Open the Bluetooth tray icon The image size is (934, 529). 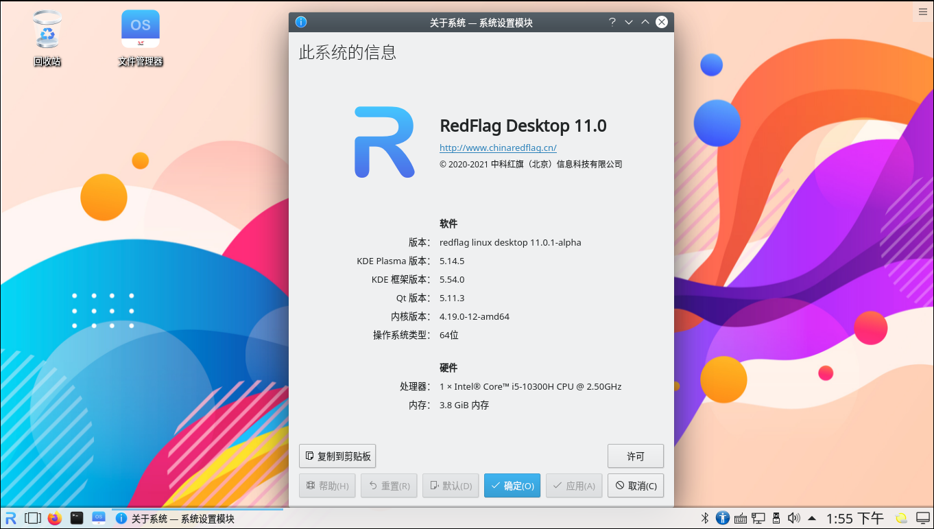704,518
